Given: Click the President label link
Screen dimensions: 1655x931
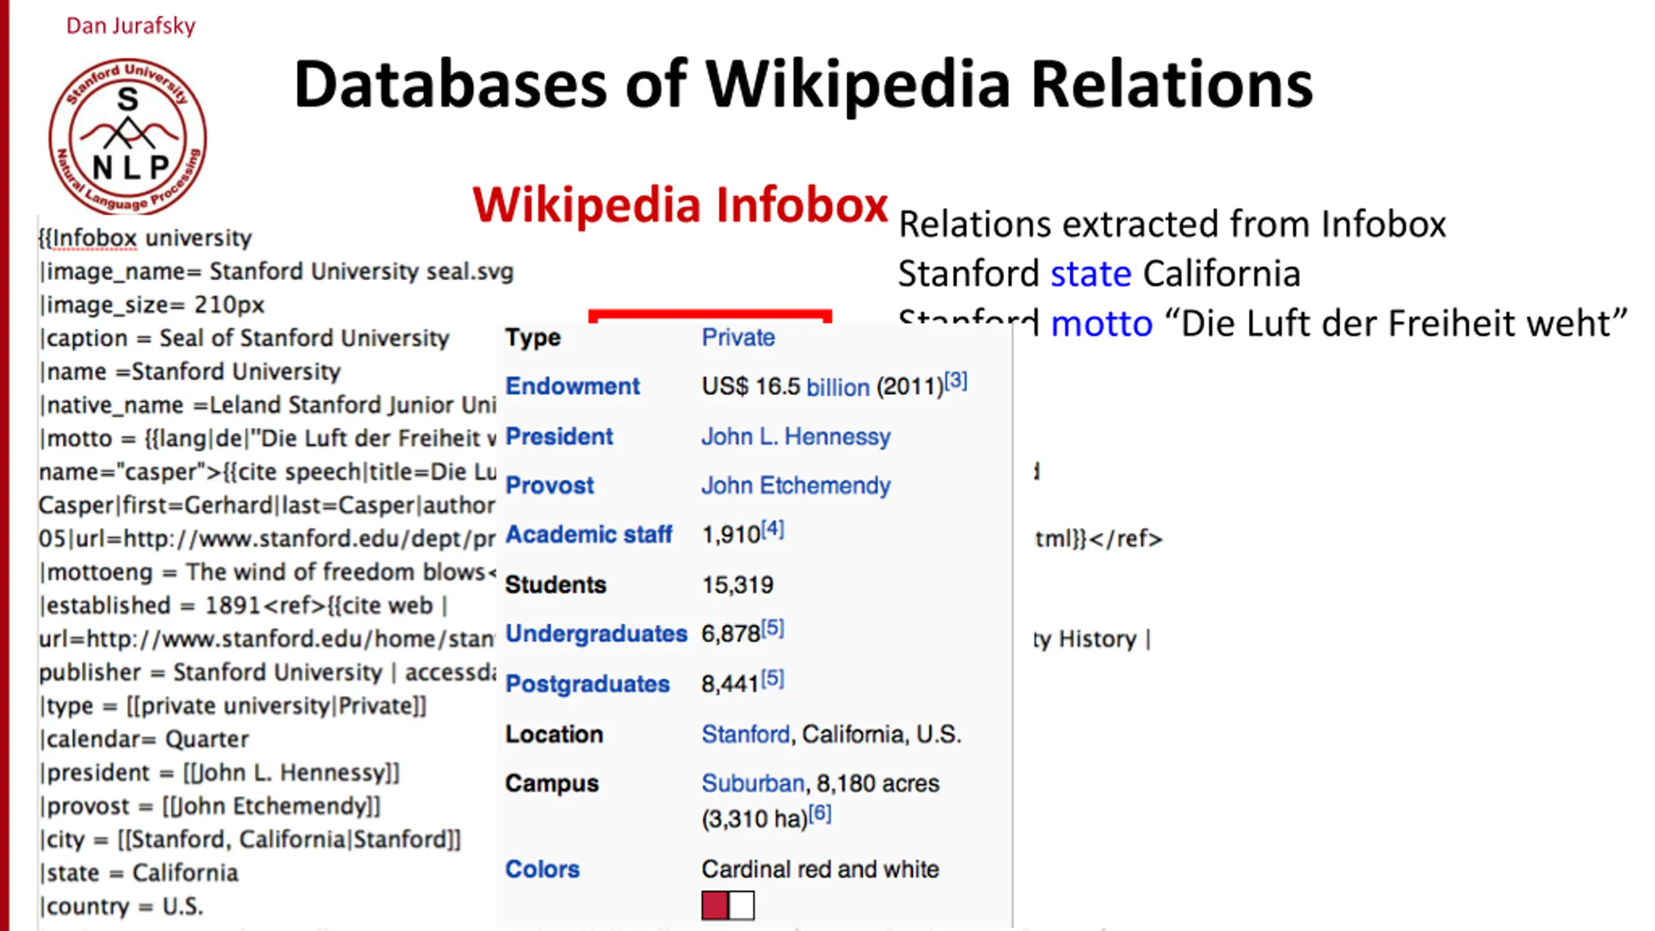Looking at the screenshot, I should 559,436.
